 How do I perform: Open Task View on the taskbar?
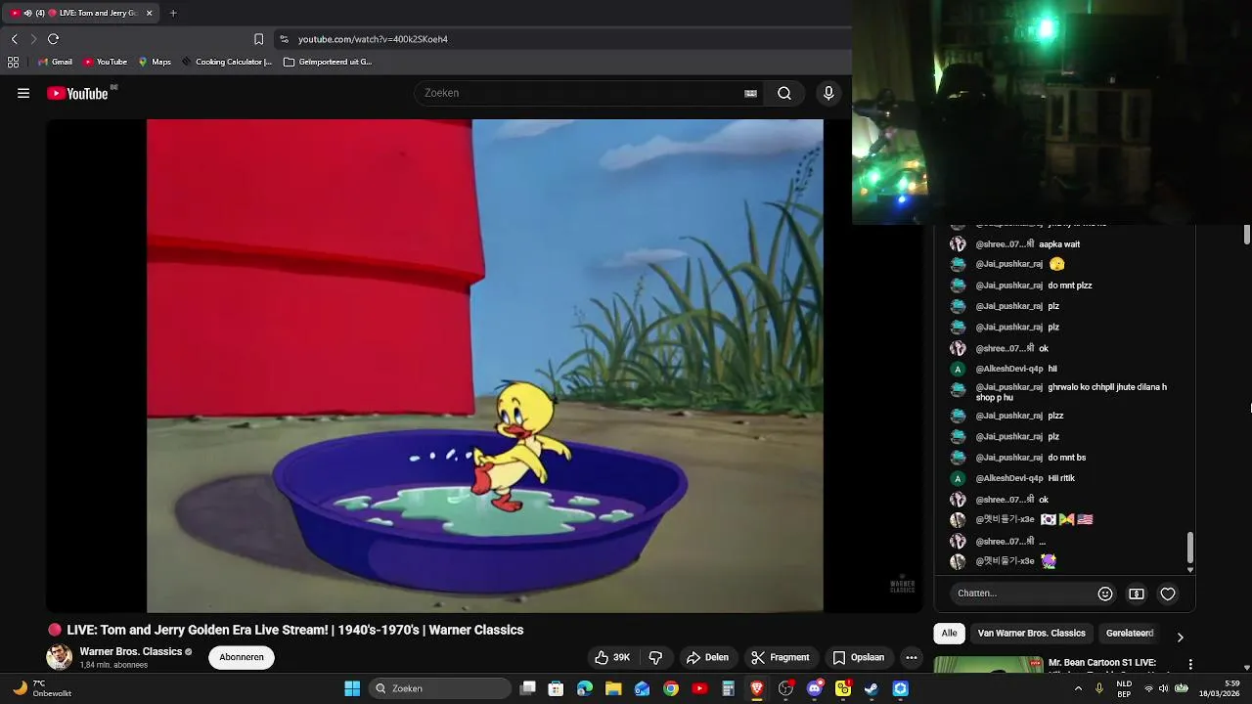pyautogui.click(x=528, y=688)
